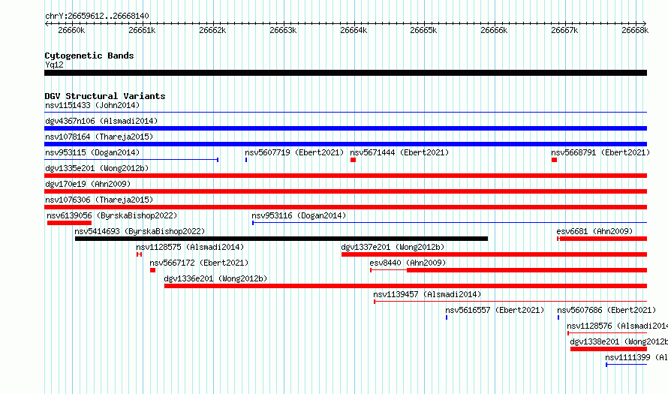Click the 26668k ruler tick label

pyautogui.click(x=635, y=30)
